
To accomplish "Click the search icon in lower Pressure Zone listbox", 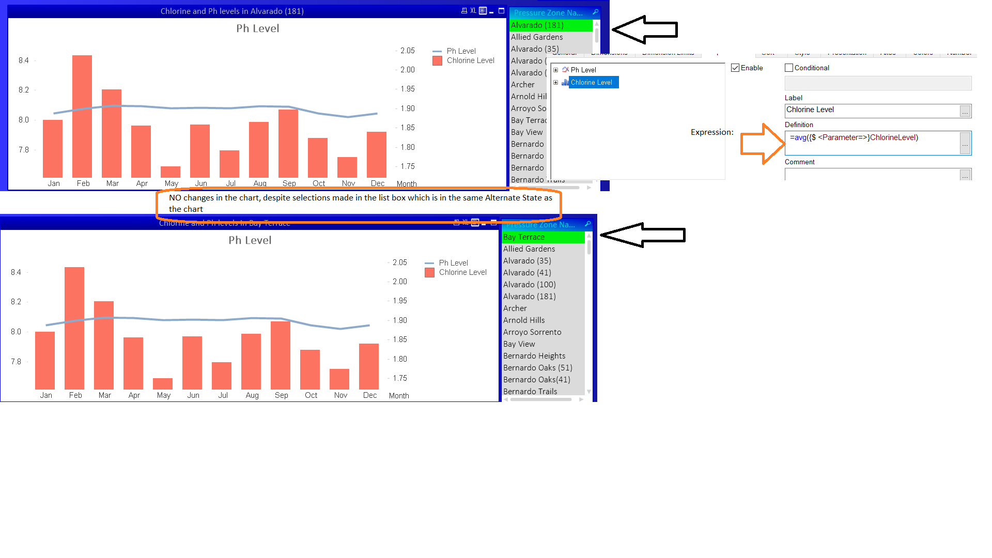I will [587, 224].
